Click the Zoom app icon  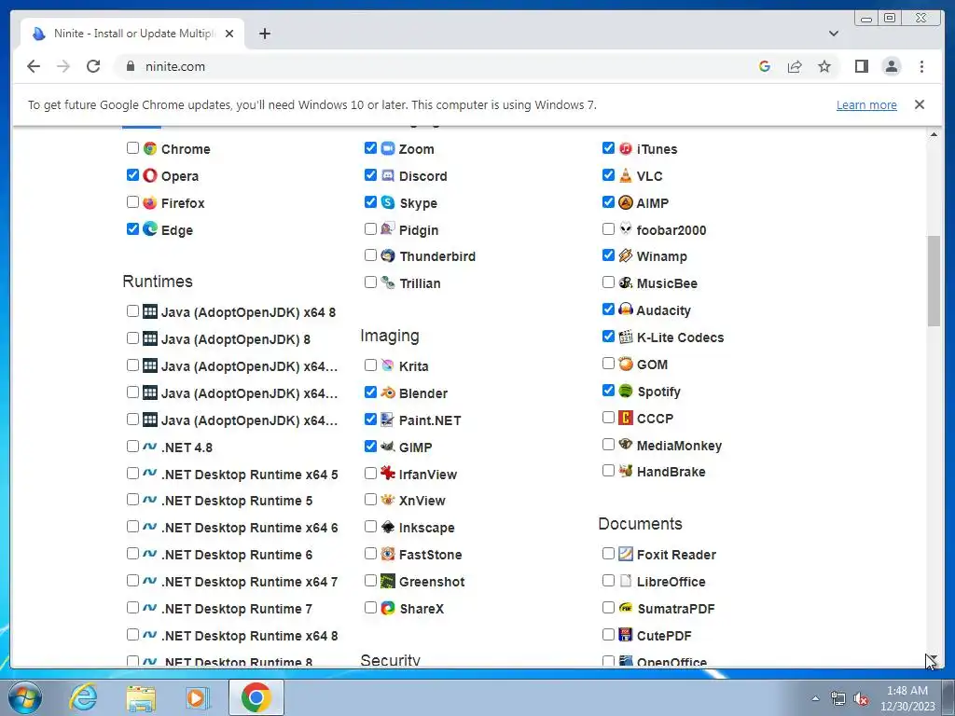(388, 148)
